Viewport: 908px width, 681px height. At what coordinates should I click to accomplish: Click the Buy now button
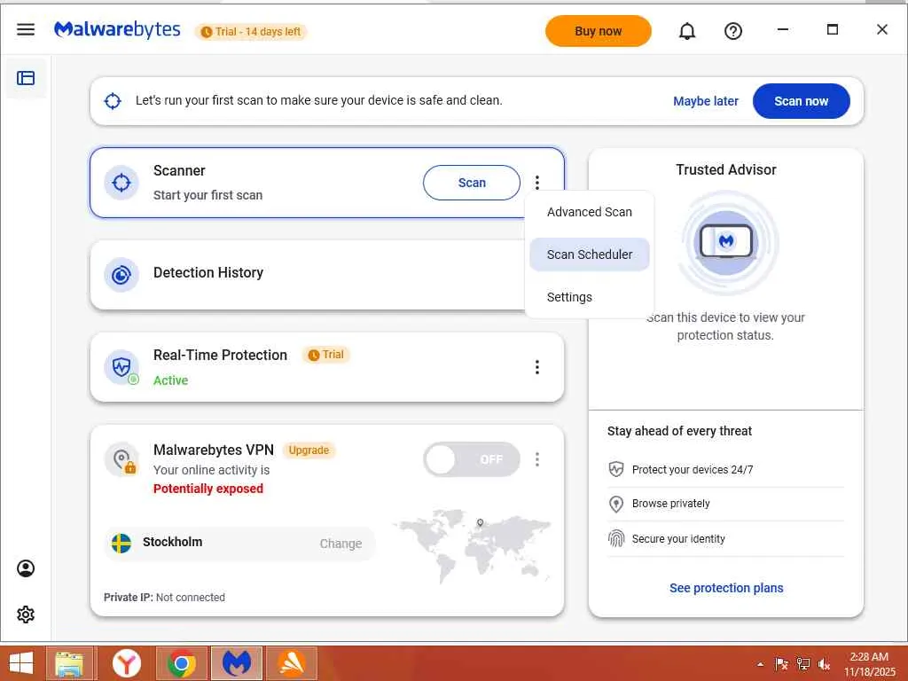(x=599, y=31)
